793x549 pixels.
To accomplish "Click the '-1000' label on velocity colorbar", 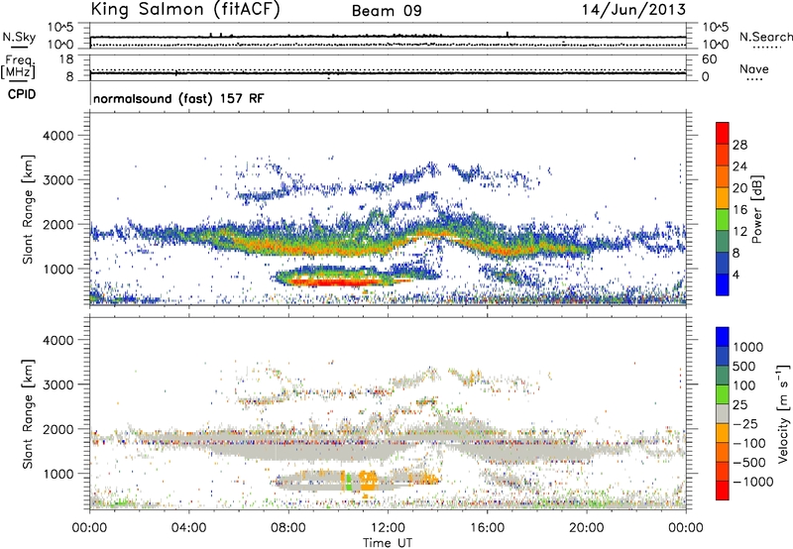I will pyautogui.click(x=752, y=482).
